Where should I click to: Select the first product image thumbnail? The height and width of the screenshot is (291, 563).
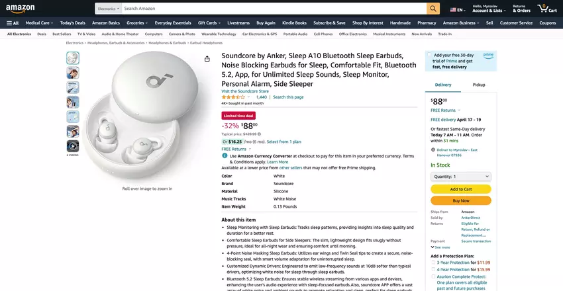[x=73, y=58]
